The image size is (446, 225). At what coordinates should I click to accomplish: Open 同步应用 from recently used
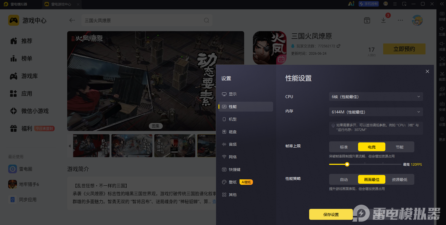tap(22, 200)
